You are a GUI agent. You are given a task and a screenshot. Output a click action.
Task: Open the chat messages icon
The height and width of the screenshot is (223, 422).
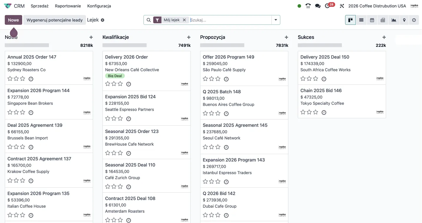coord(318,6)
